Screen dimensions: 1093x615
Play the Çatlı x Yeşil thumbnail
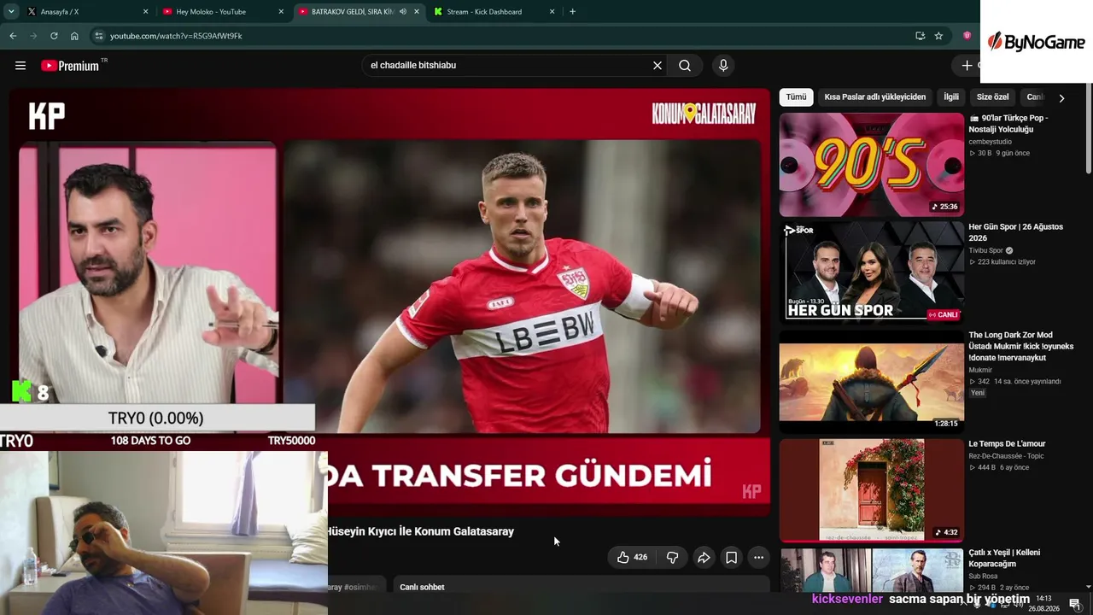coord(871,570)
